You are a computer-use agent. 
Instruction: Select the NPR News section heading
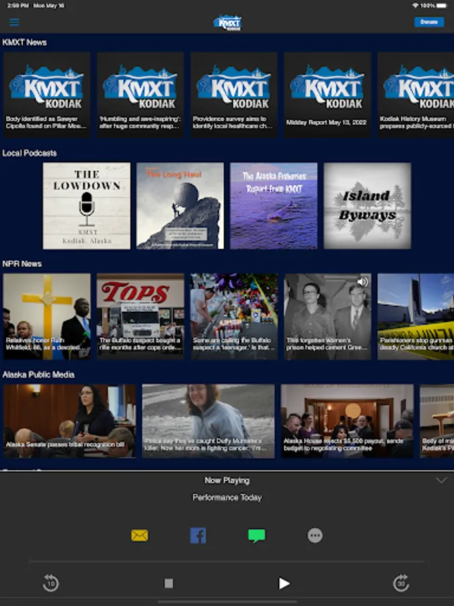(22, 263)
